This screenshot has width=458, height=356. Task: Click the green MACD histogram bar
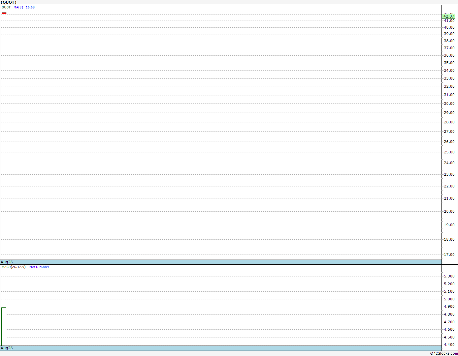tap(4, 326)
